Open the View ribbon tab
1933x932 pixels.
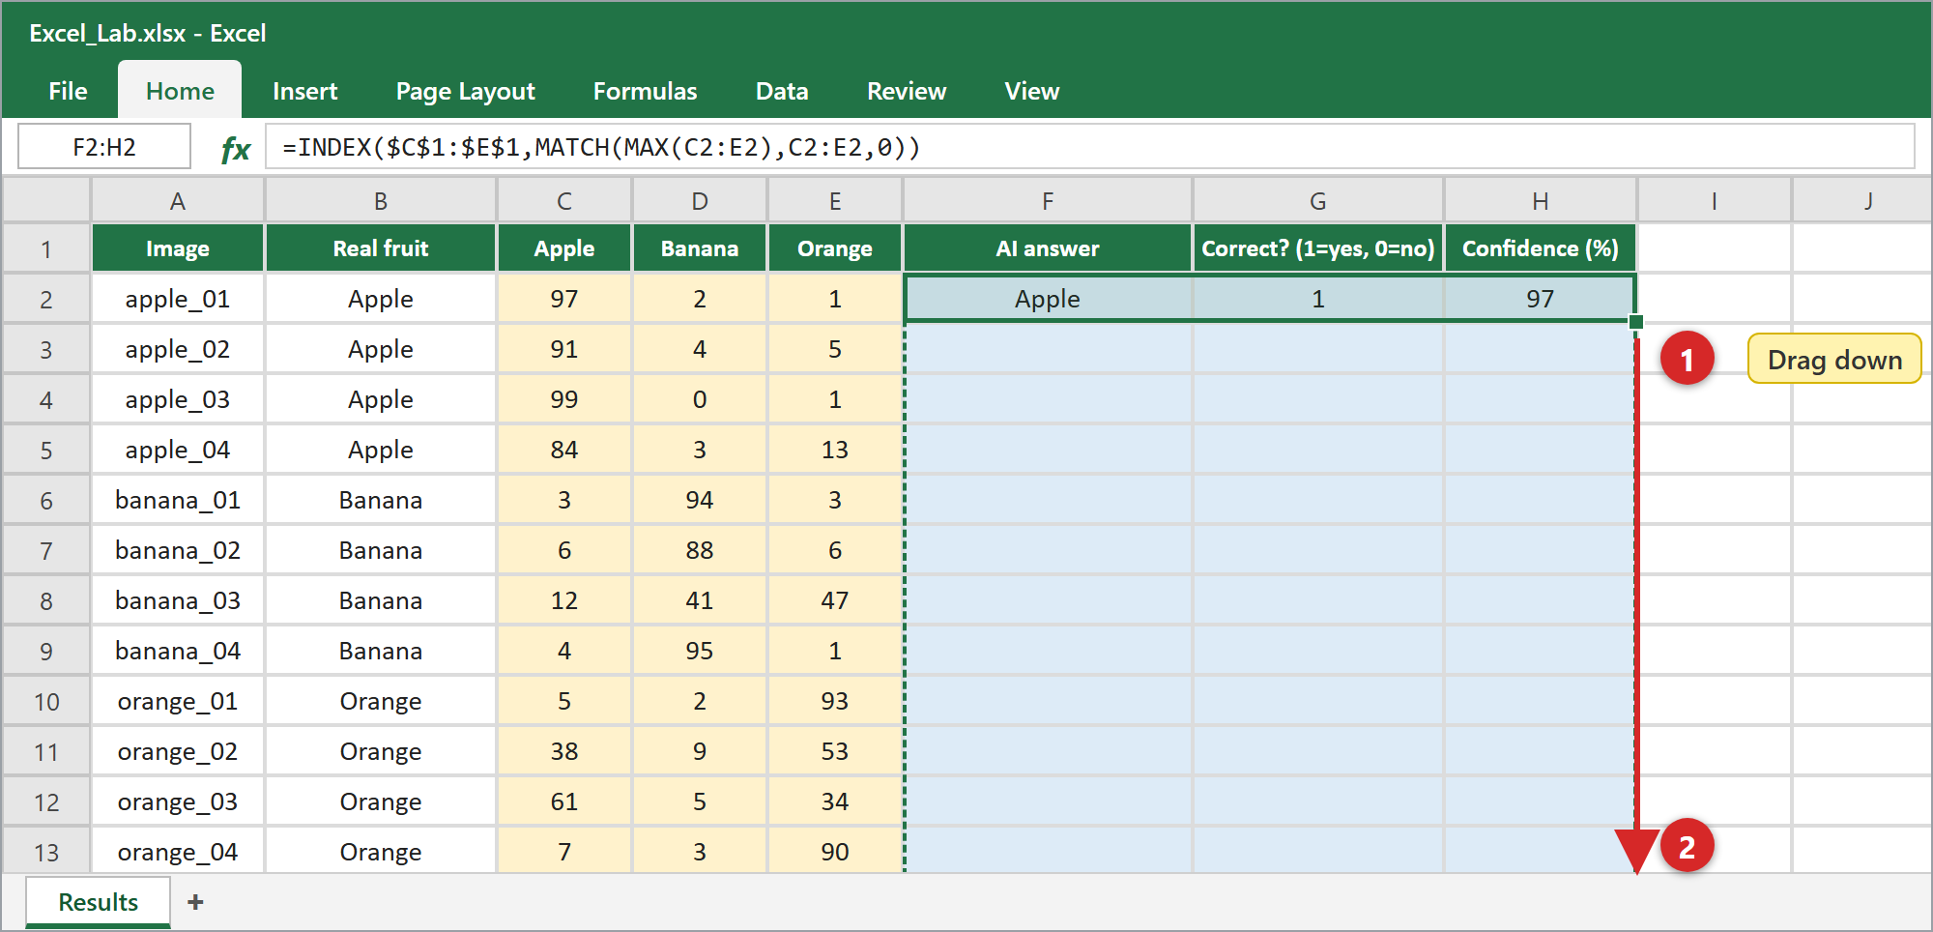click(1032, 91)
